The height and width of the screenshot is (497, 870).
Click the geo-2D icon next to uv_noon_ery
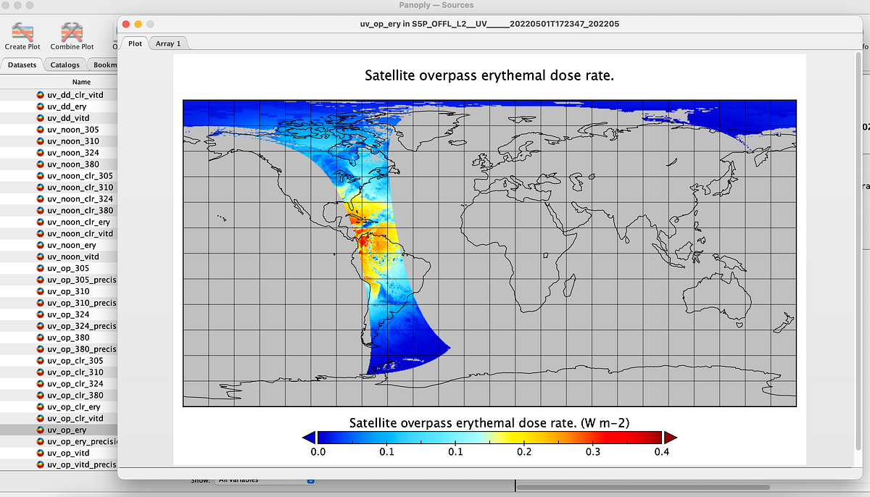click(x=39, y=245)
